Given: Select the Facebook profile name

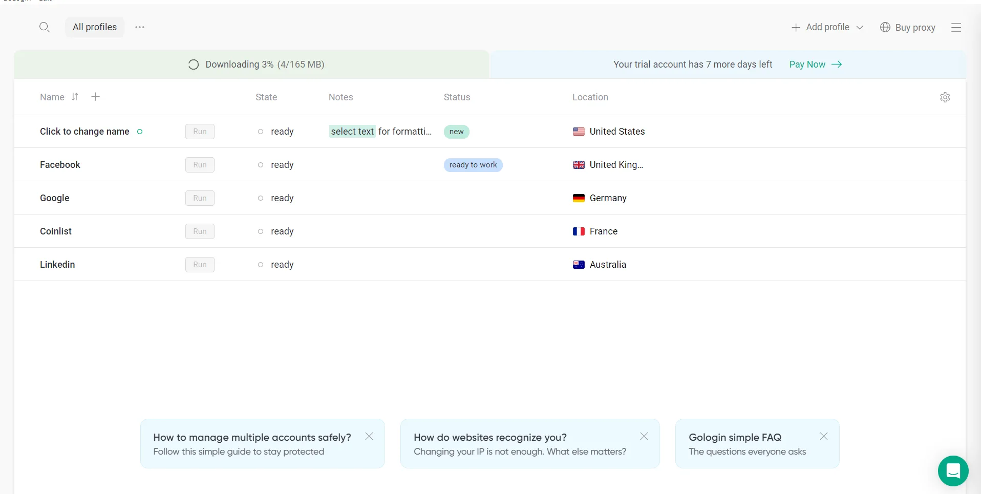Looking at the screenshot, I should pyautogui.click(x=60, y=165).
